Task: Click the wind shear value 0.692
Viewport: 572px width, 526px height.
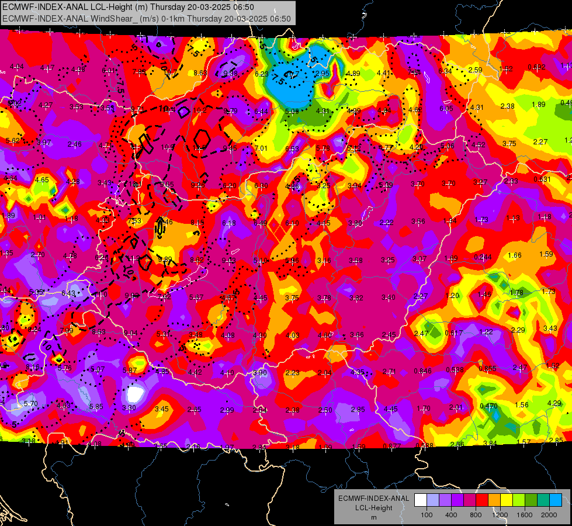Action: (x=536, y=67)
